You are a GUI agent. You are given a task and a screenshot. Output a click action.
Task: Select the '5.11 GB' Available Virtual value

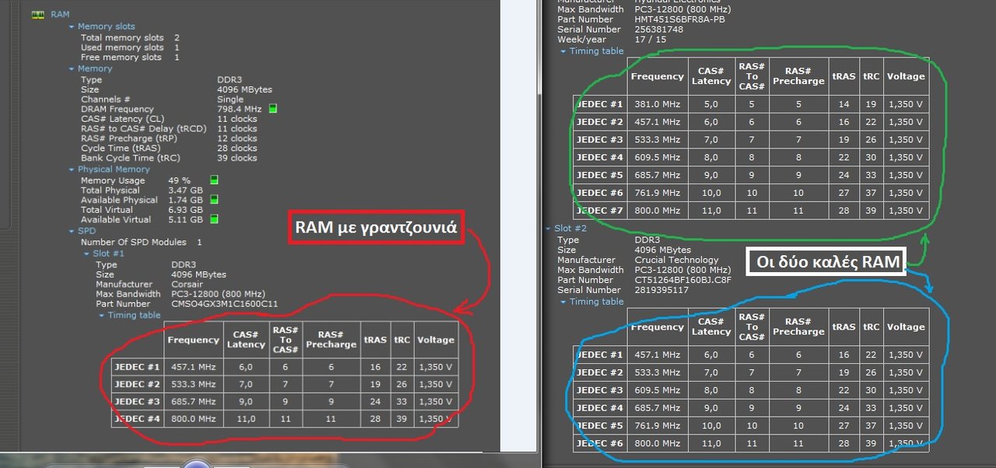(x=185, y=219)
